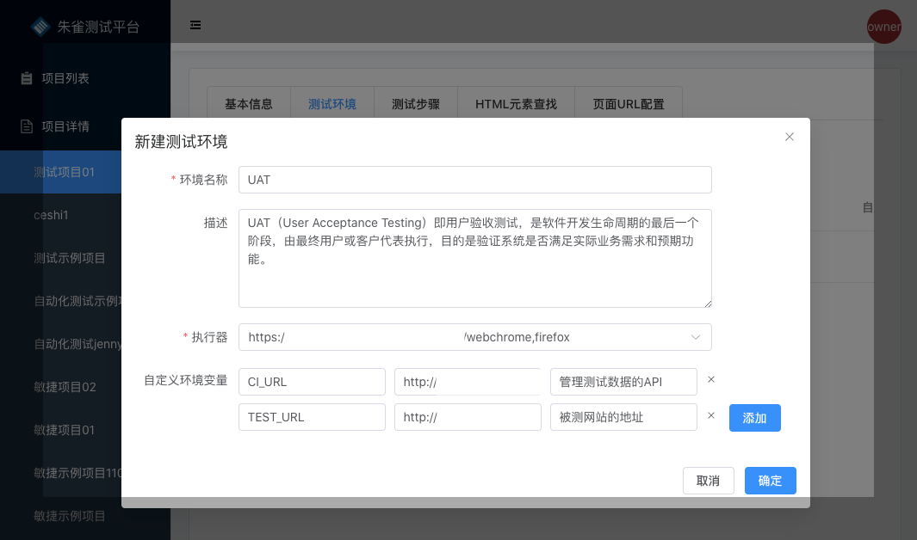
Task: Select the HTML元素查找 tab
Action: click(516, 104)
